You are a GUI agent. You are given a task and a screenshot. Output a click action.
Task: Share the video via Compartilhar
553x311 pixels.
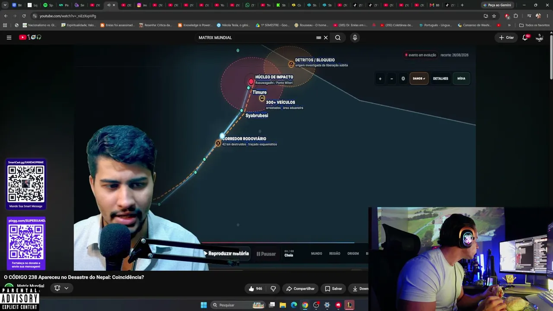tap(300, 289)
